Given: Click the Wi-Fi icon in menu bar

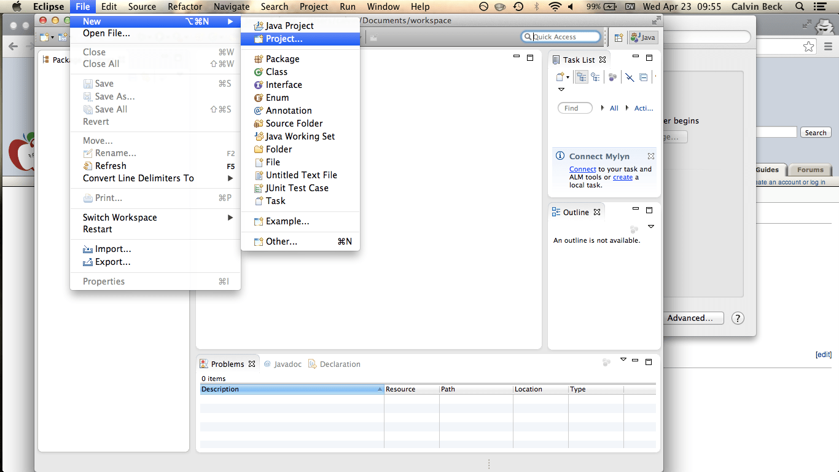Looking at the screenshot, I should coord(556,7).
